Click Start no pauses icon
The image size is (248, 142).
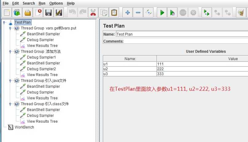(x=172, y=13)
